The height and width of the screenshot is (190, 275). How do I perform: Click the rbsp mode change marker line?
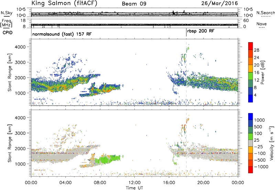tap(186, 33)
